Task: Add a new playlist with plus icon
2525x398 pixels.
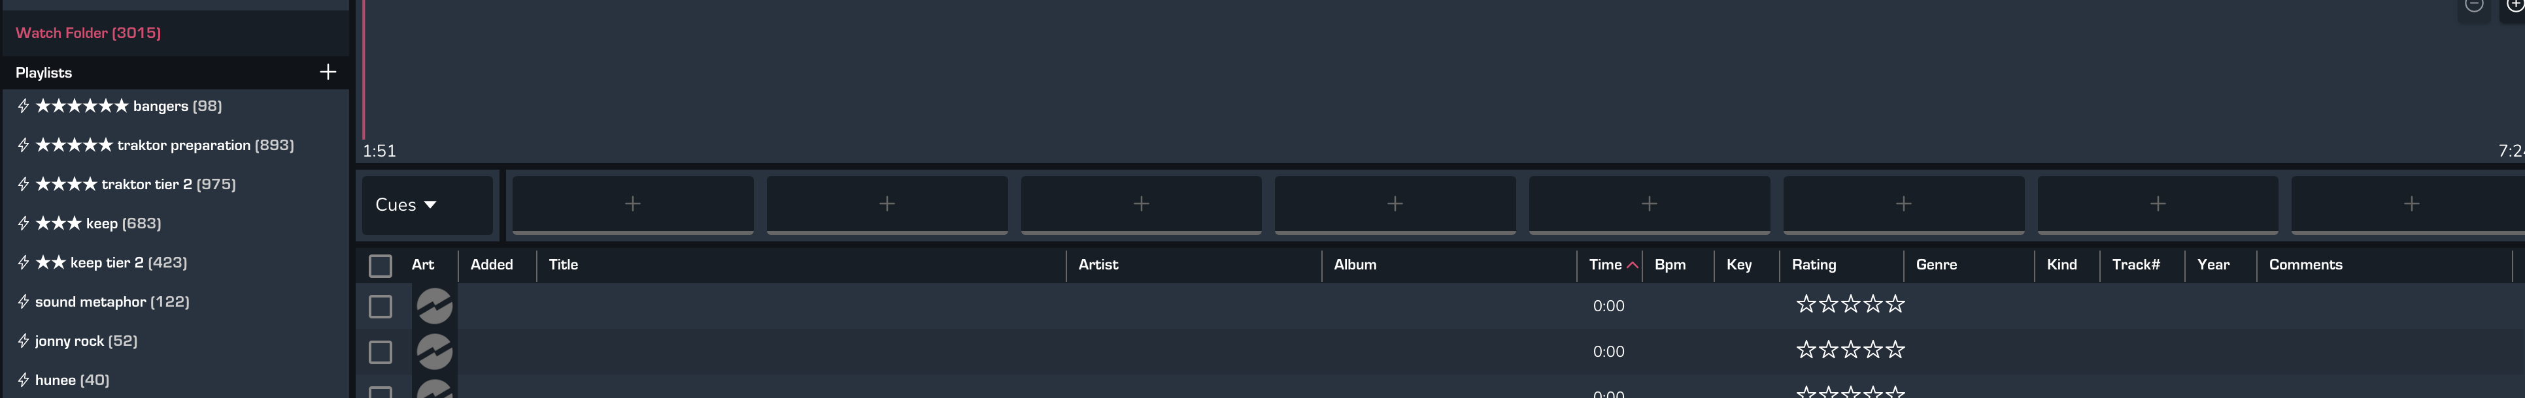Action: [x=328, y=71]
